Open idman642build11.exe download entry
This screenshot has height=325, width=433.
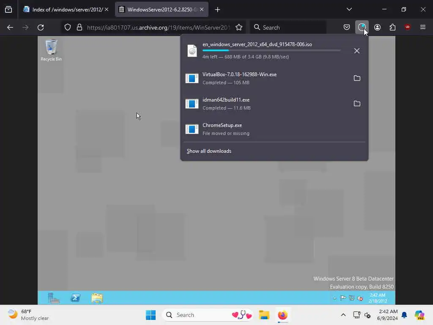click(266, 104)
